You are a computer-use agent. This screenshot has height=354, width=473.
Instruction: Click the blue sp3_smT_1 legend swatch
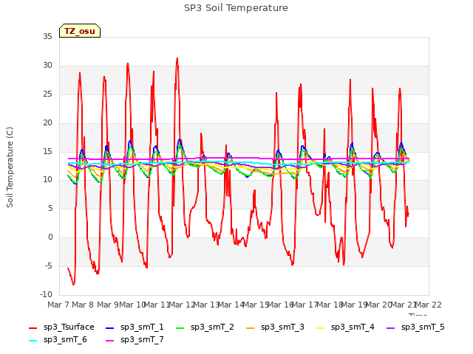pyautogui.click(x=110, y=327)
